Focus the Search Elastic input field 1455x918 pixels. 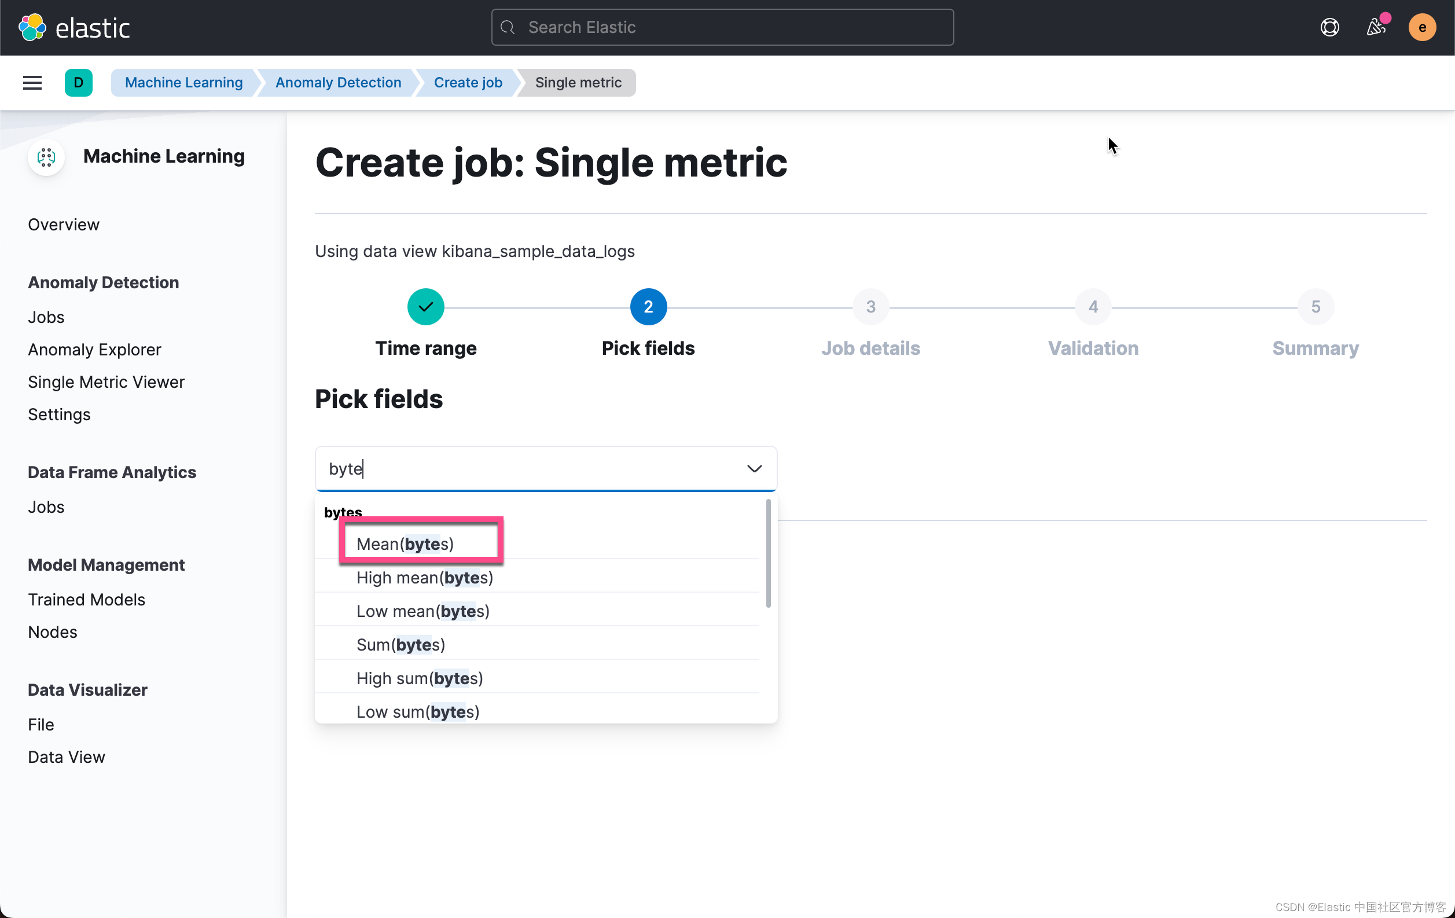coord(722,27)
